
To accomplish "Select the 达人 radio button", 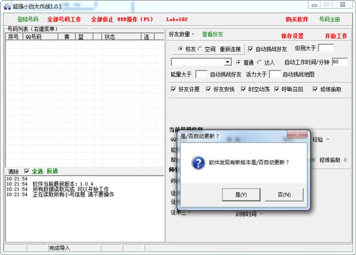I will (x=259, y=62).
